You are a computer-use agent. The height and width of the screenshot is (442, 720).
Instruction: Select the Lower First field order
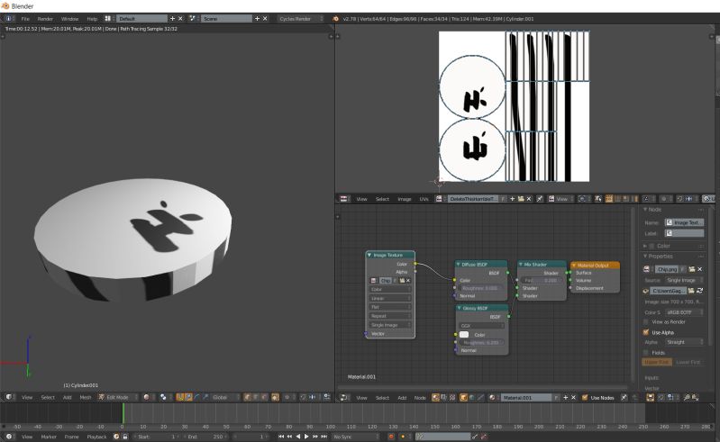[688, 362]
